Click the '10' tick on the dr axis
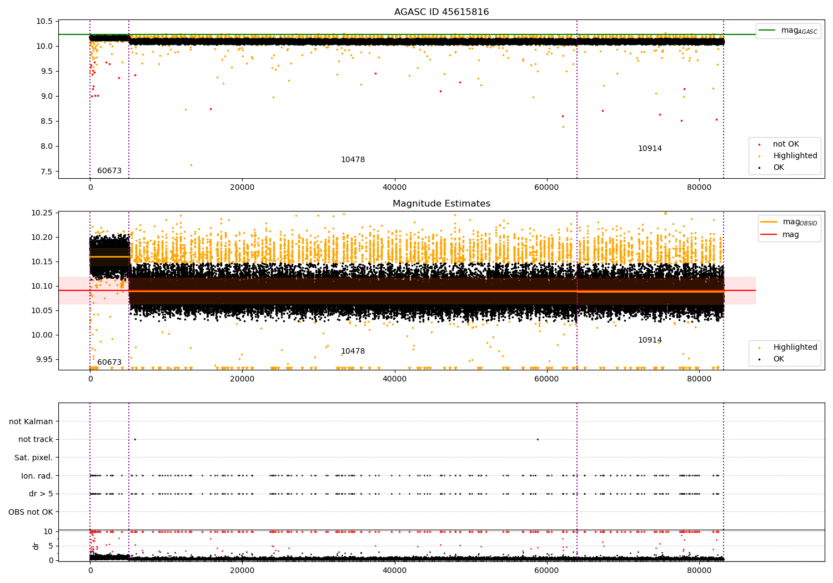Screen dimensions: 833x583 coord(49,532)
